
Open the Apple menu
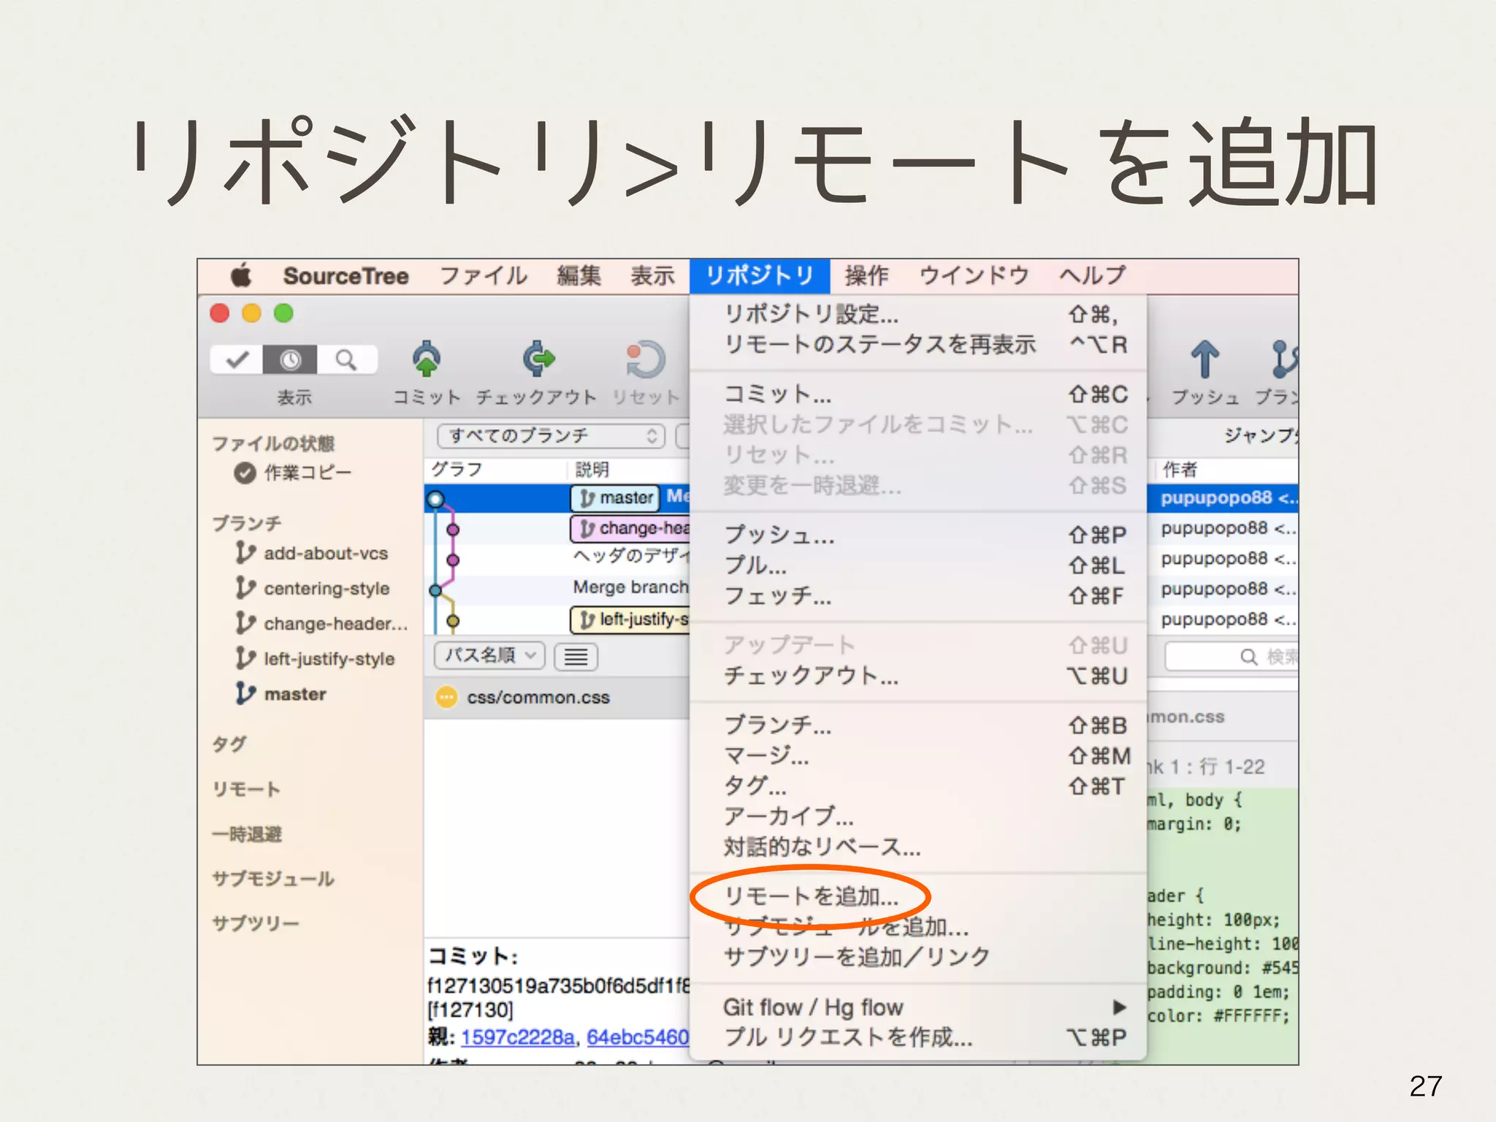tap(241, 276)
